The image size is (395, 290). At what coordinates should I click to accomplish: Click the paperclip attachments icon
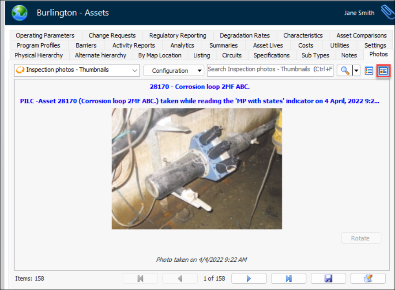[x=387, y=12]
